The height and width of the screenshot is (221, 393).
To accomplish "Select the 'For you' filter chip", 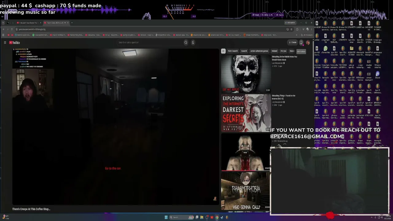I will pyautogui.click(x=283, y=51).
